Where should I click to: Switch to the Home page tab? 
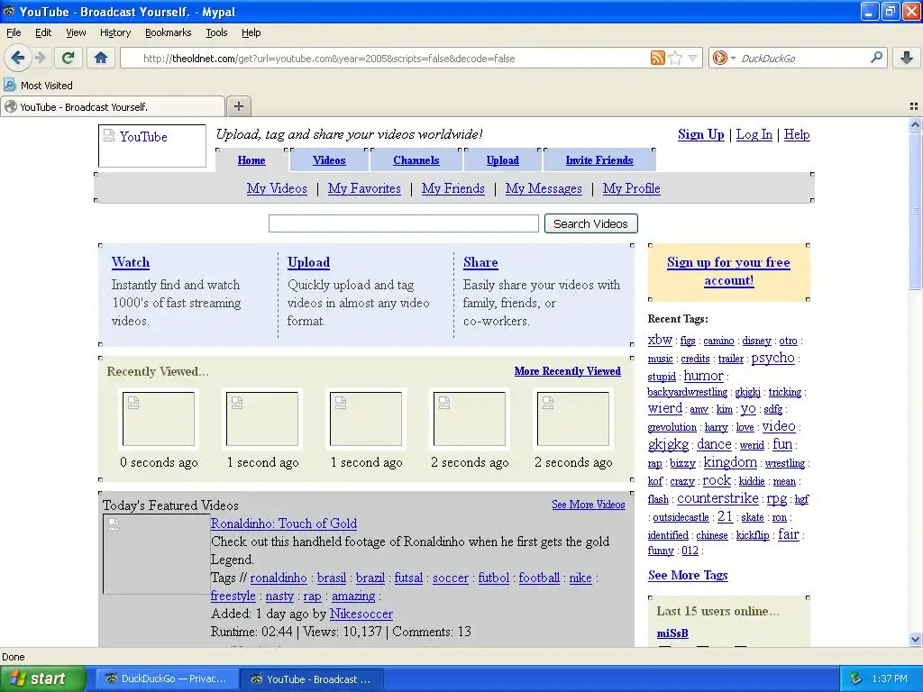[x=251, y=160]
